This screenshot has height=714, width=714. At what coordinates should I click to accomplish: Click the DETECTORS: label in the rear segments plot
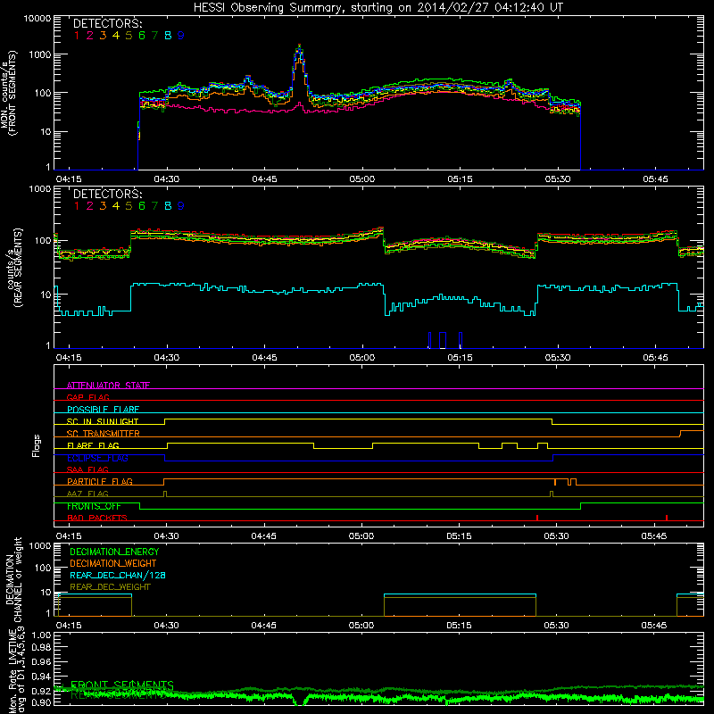(107, 194)
